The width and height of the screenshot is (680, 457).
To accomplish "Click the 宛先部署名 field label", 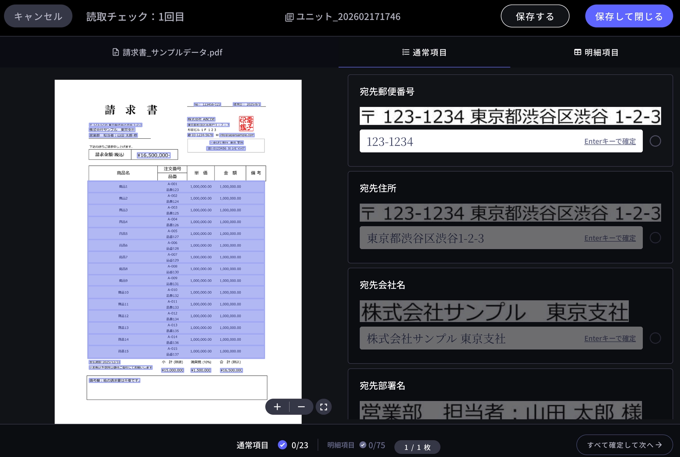I will 382,386.
